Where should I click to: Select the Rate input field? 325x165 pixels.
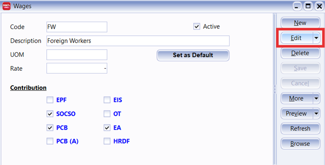77,69
